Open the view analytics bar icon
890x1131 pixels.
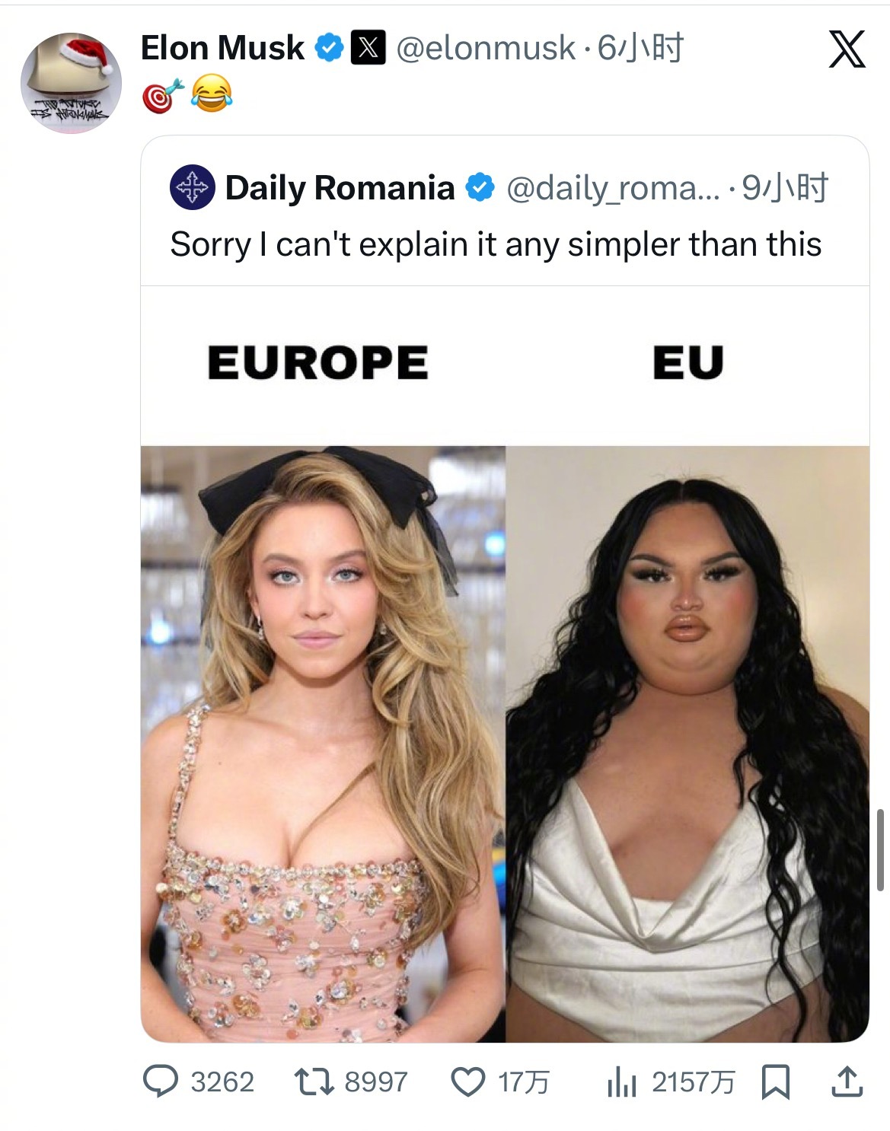621,1082
